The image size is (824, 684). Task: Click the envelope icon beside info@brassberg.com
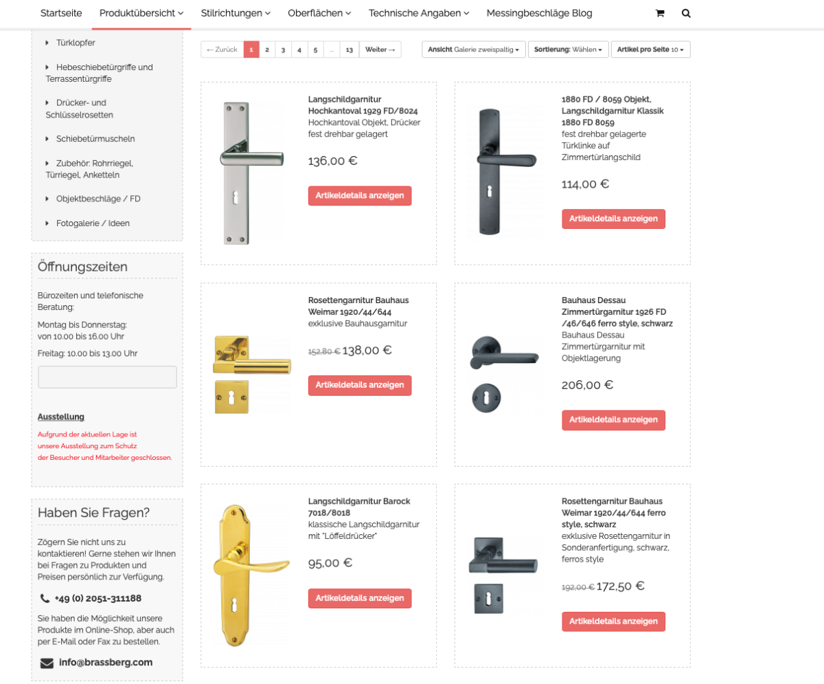tap(47, 663)
